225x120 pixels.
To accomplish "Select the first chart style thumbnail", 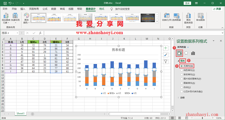I will coord(38,18).
